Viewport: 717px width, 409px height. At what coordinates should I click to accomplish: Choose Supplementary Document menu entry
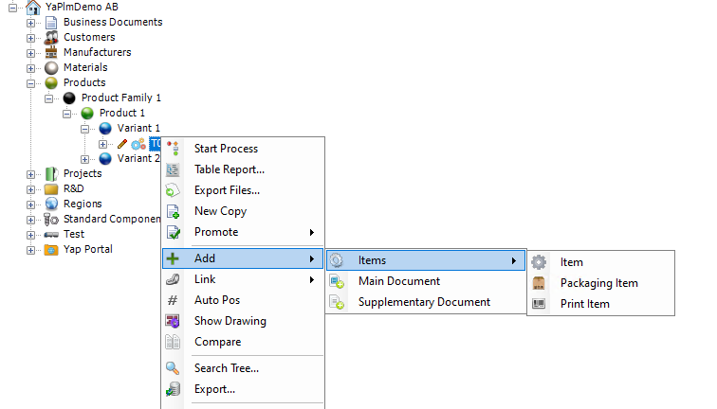424,302
